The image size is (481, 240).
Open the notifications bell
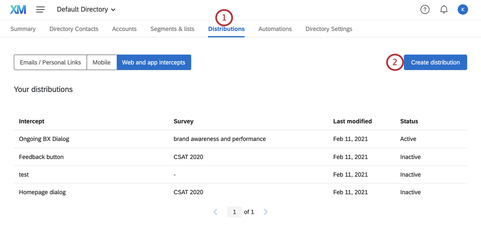(x=444, y=10)
